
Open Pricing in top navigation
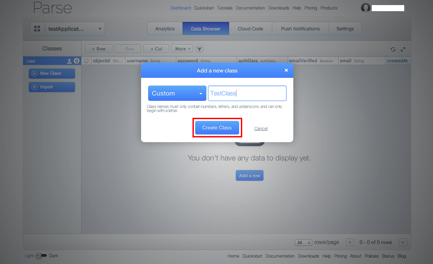(311, 8)
